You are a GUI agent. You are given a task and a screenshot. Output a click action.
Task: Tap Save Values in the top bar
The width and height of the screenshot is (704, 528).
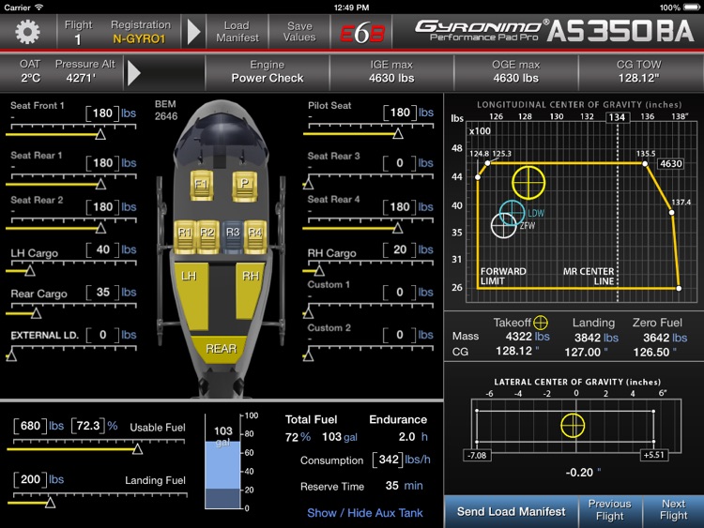pyautogui.click(x=299, y=32)
